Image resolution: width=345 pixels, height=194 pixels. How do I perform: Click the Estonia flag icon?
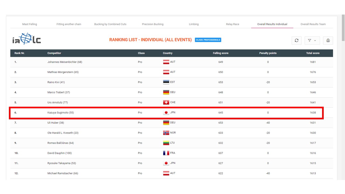click(166, 82)
